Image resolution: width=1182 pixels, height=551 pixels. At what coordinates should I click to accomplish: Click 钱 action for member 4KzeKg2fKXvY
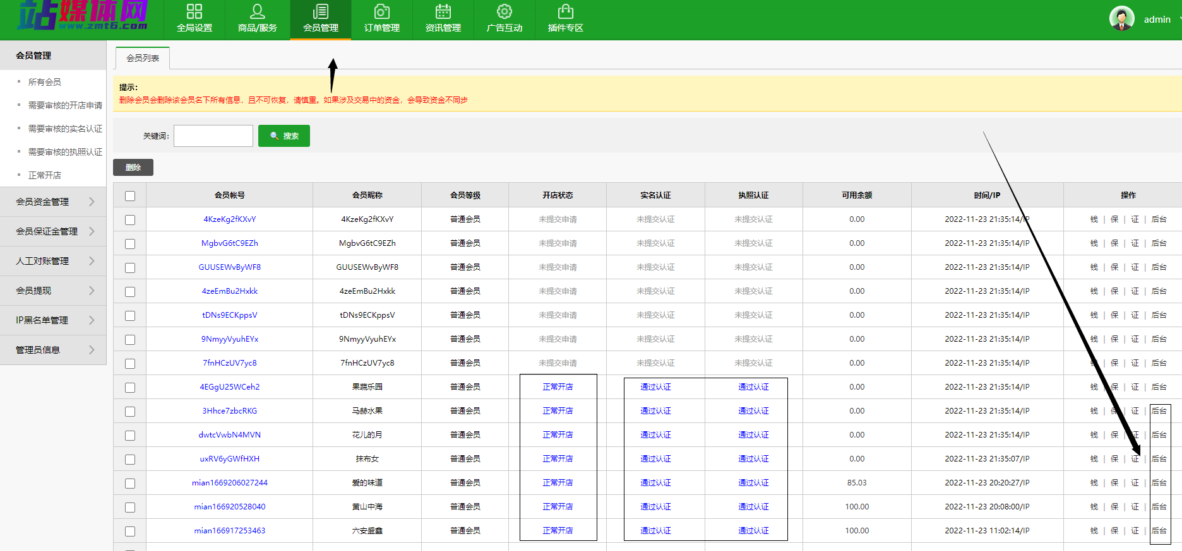coord(1094,219)
